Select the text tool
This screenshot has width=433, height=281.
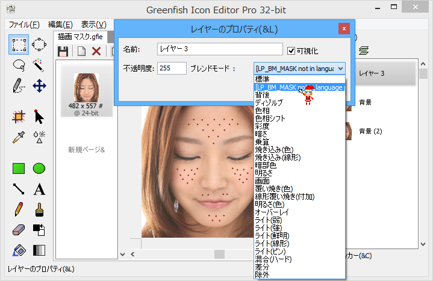39,189
